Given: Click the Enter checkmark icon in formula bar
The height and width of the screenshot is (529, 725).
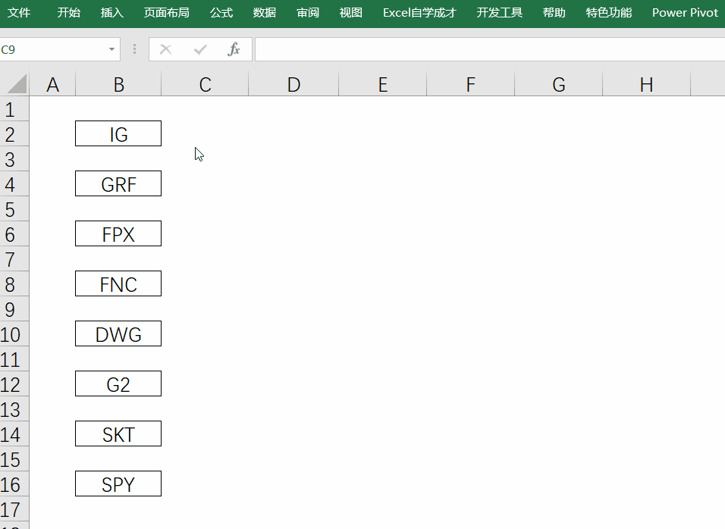Looking at the screenshot, I should point(200,49).
